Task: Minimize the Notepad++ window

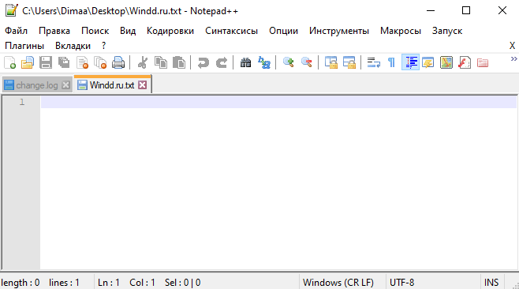Action: [431, 10]
